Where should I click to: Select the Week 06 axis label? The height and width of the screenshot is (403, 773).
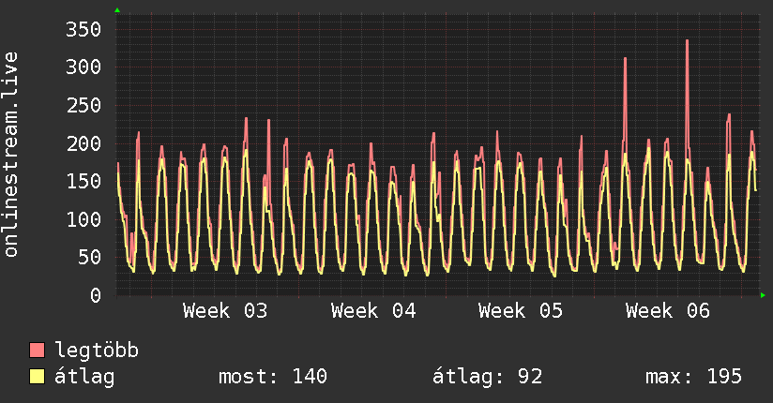pyautogui.click(x=668, y=311)
